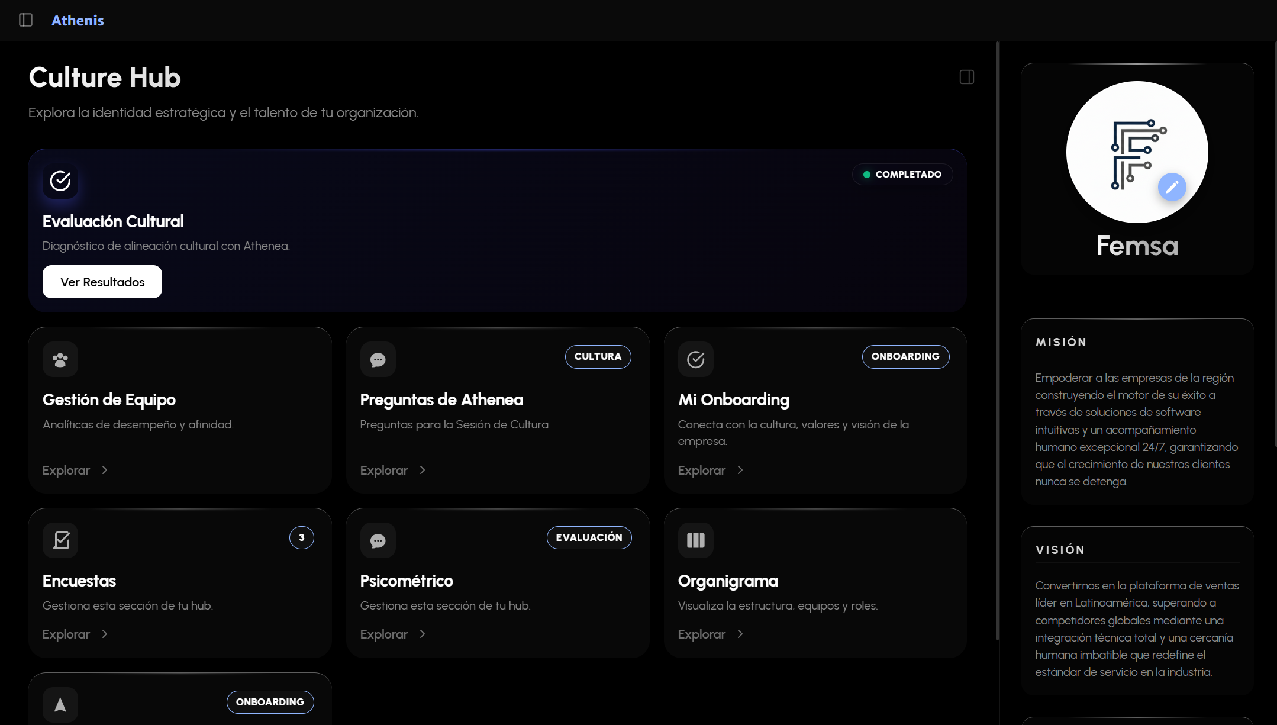Edit the company logo with pencil icon

tap(1172, 187)
